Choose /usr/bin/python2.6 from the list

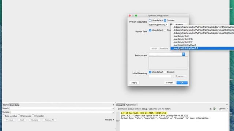[202, 39]
